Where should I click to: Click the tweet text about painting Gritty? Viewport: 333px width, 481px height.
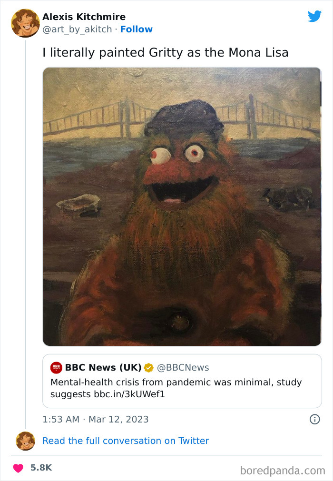click(x=166, y=52)
